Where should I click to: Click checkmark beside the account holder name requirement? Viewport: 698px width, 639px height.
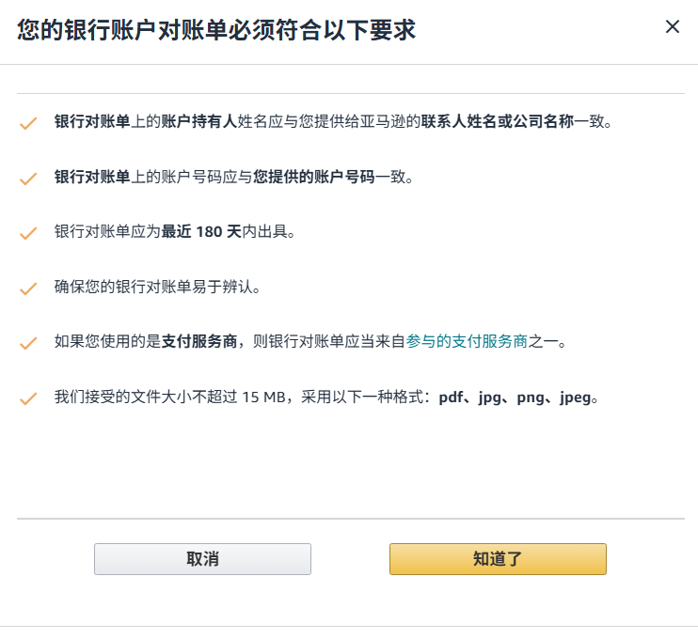[x=28, y=123]
